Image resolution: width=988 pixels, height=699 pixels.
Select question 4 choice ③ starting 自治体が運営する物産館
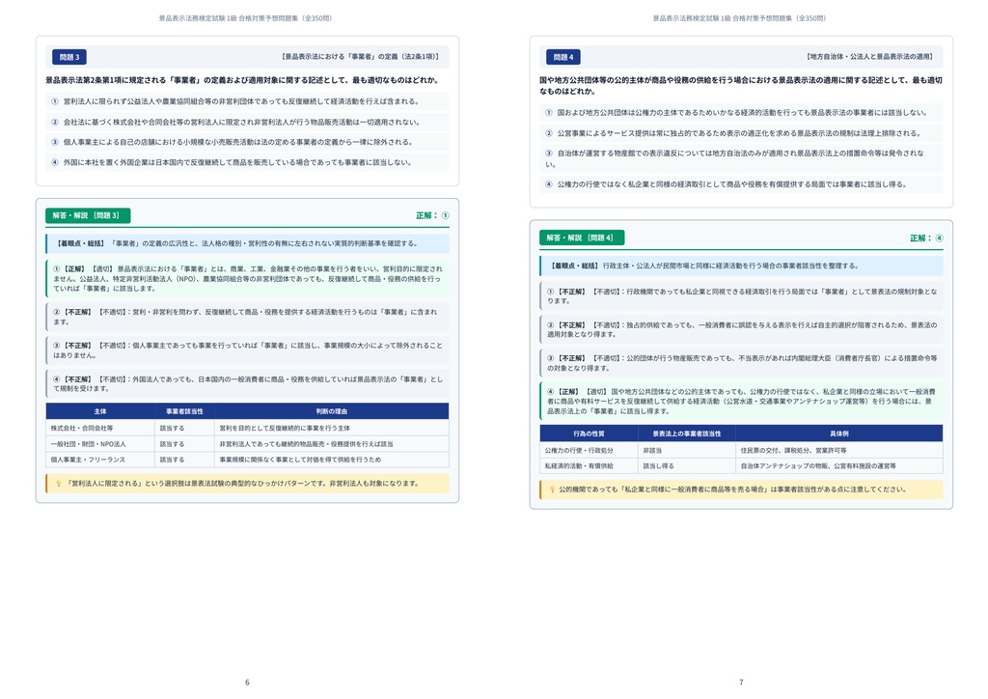[741, 158]
